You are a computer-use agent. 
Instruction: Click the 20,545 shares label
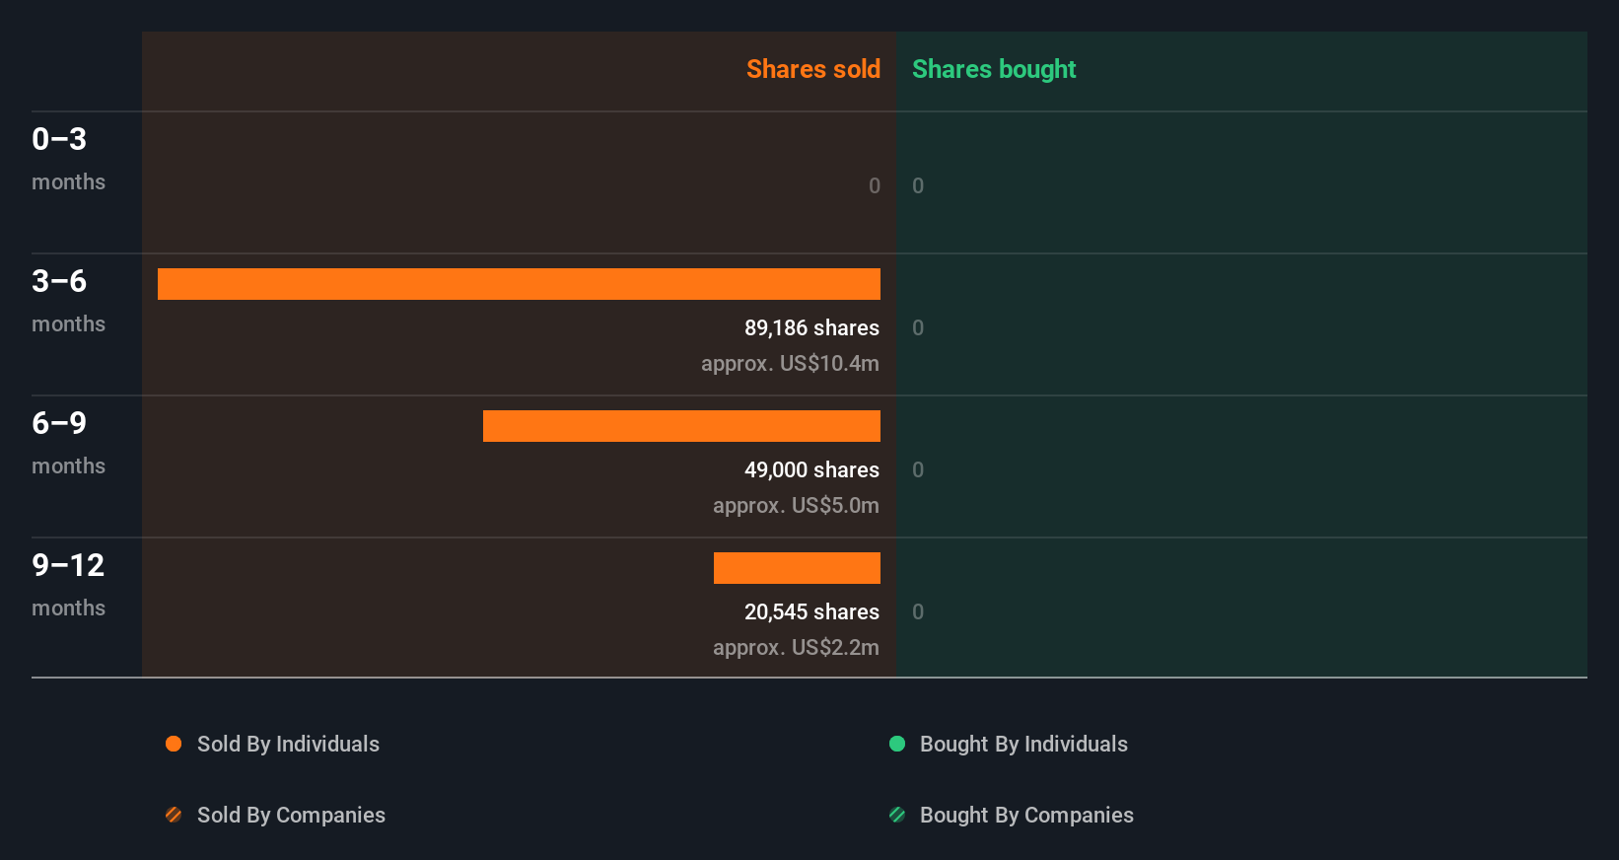click(x=811, y=611)
